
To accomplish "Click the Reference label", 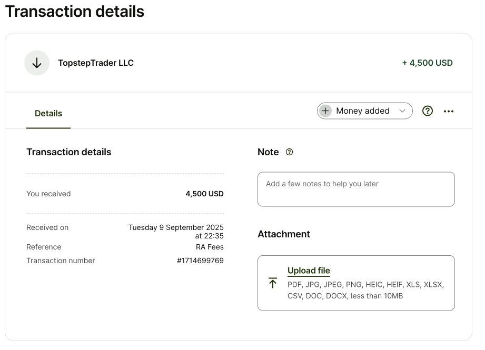I will click(x=44, y=247).
